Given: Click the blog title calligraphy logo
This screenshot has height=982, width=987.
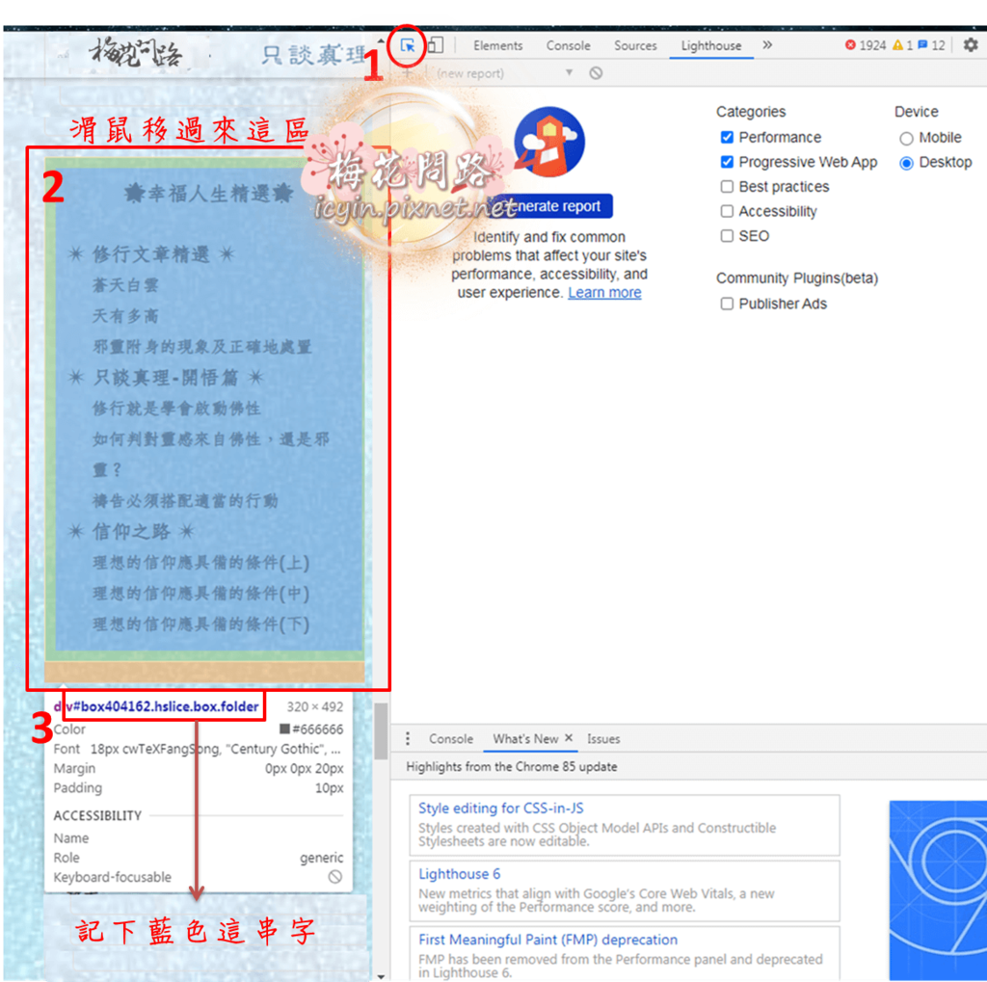Looking at the screenshot, I should [x=136, y=52].
